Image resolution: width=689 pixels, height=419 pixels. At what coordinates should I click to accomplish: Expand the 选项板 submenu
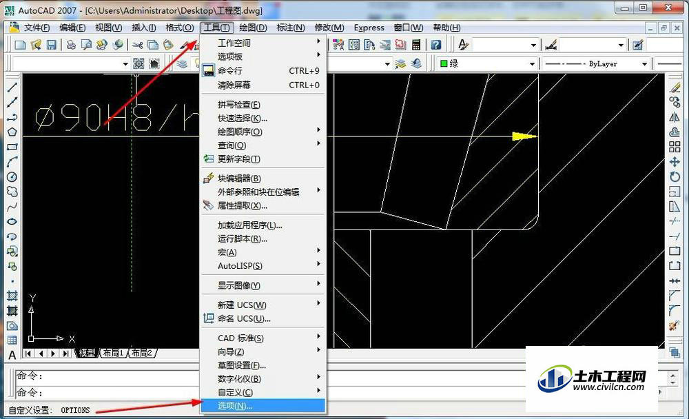[x=263, y=57]
